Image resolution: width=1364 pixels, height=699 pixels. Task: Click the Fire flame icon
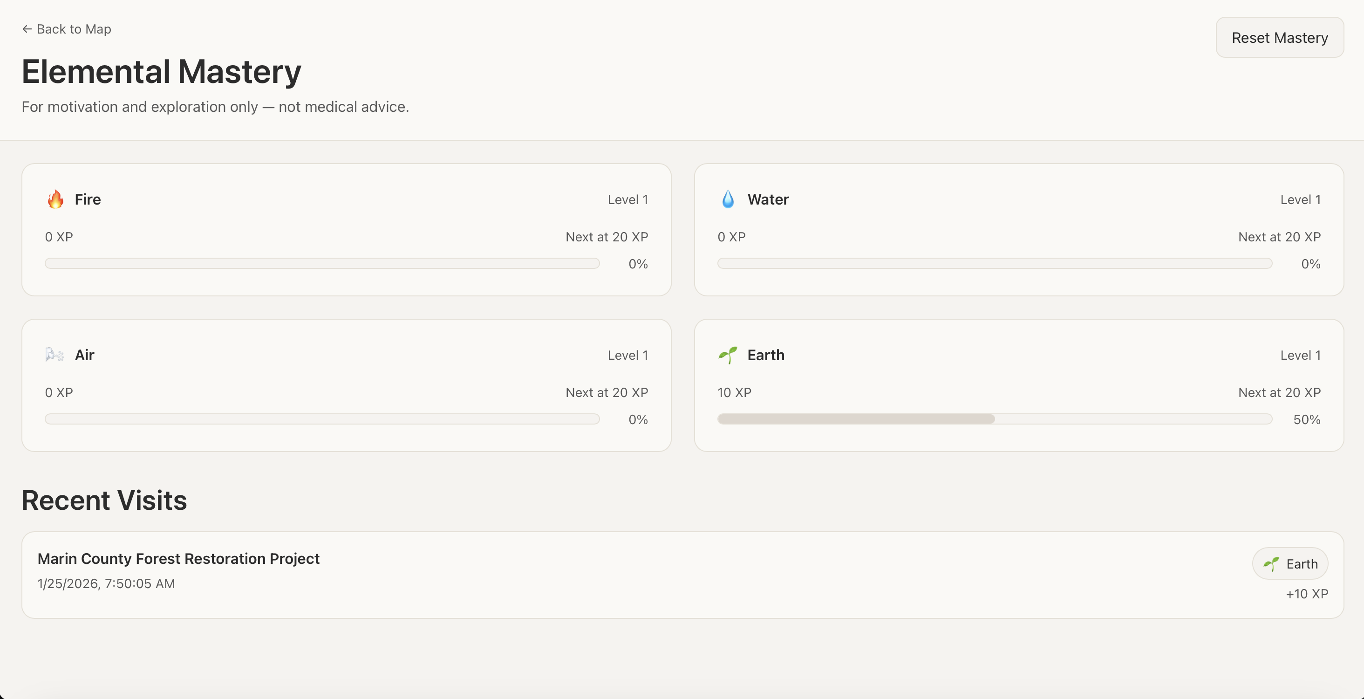(x=55, y=199)
